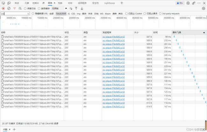Open the 安全性 tab

(x=96, y=3)
